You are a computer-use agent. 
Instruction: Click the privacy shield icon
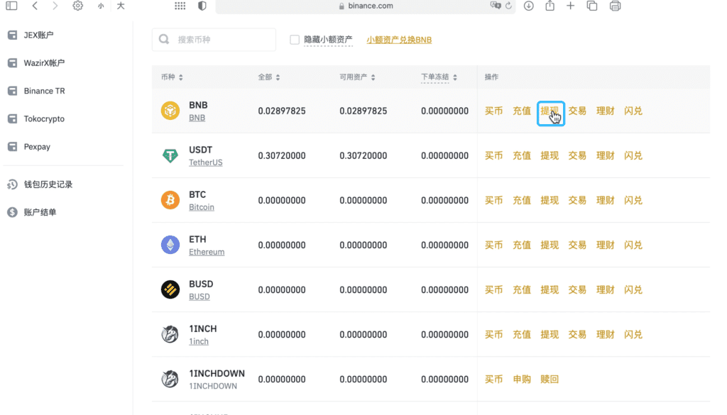[202, 6]
